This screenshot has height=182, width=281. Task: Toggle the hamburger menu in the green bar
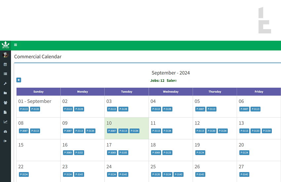click(x=16, y=45)
